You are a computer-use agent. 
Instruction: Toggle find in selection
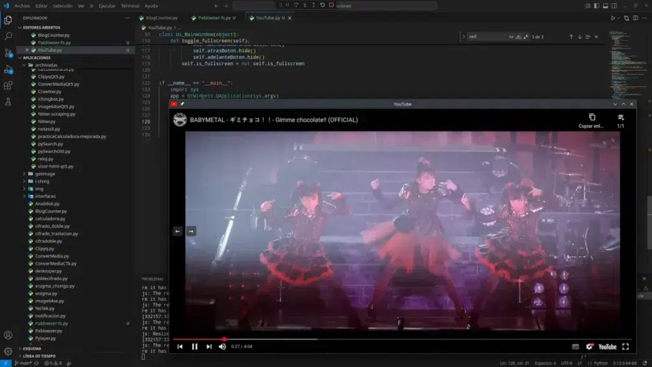588,36
